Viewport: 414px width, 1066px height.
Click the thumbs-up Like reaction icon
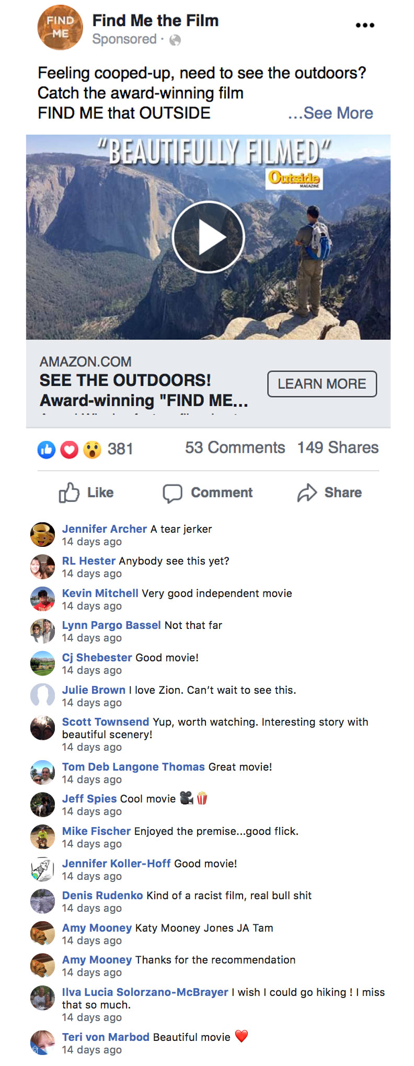[x=47, y=449]
